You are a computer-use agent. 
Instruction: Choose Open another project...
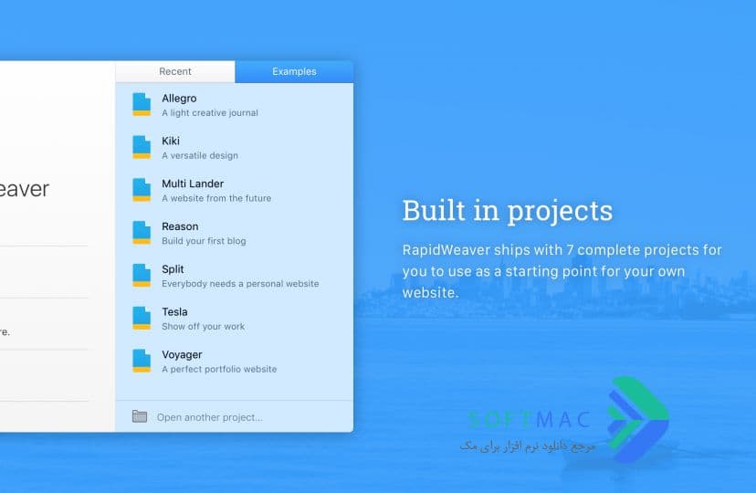pos(210,417)
